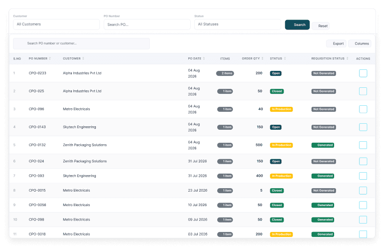Viewport: 385px width, 248px height.
Task: Export the purchase order table
Action: pyautogui.click(x=336, y=43)
